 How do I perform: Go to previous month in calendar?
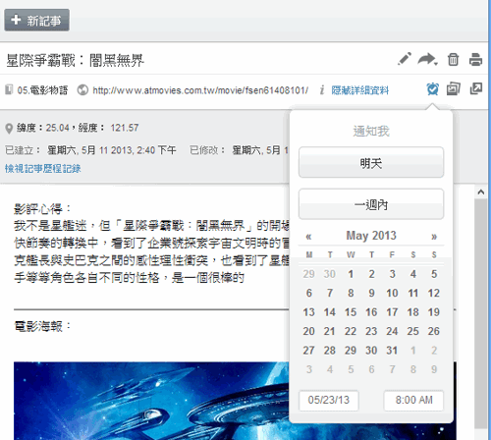(x=308, y=237)
